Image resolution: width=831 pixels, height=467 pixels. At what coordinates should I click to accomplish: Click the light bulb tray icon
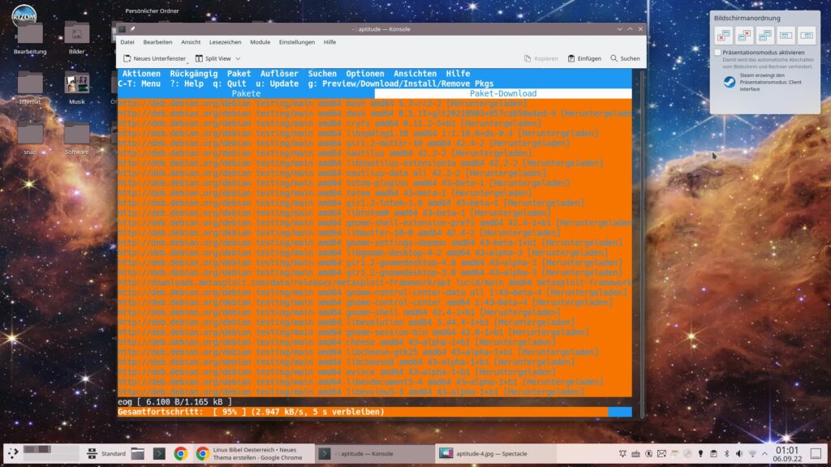tap(700, 454)
